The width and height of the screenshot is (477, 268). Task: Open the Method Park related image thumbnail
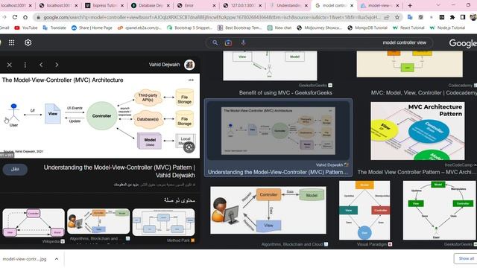(x=163, y=223)
